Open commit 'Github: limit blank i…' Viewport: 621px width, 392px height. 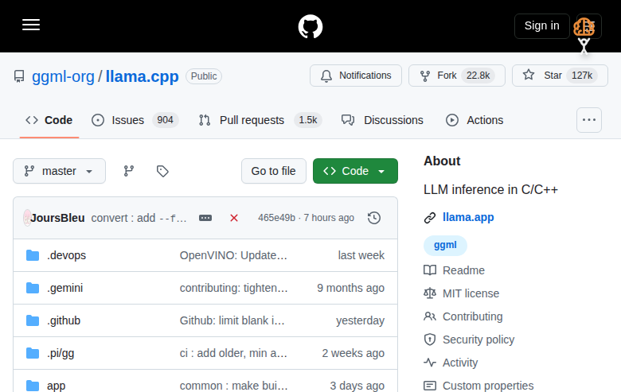pyautogui.click(x=232, y=320)
